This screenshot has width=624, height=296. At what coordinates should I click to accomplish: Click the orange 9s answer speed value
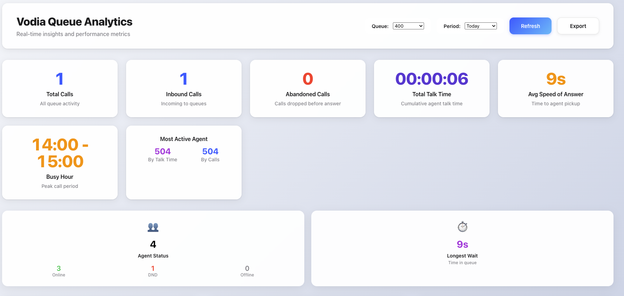click(x=556, y=79)
